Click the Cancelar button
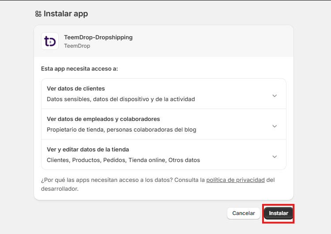 tap(243, 213)
